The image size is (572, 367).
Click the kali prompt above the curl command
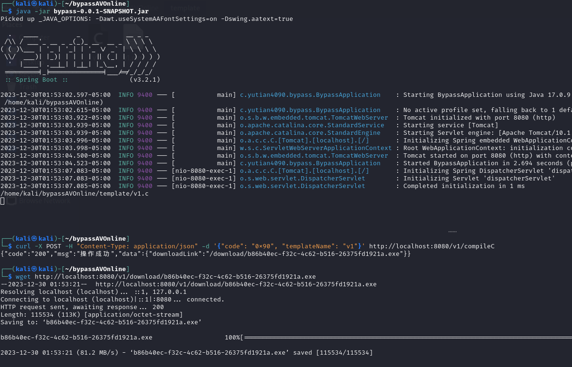[64, 239]
